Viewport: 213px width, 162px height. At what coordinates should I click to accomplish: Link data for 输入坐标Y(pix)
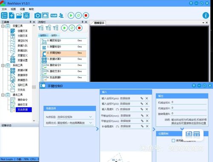pos(142,104)
